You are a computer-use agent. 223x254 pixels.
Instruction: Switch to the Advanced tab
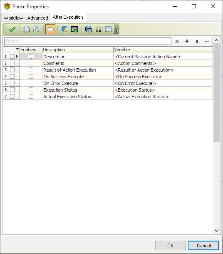pyautogui.click(x=37, y=17)
